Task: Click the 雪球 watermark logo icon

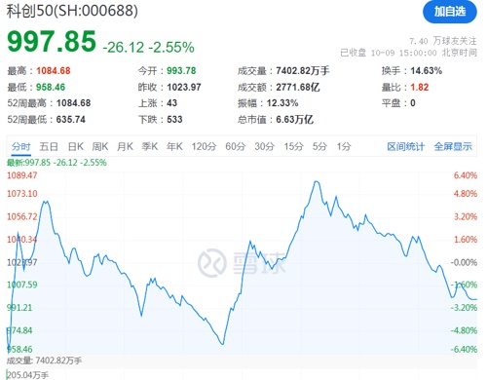Action: [x=212, y=262]
